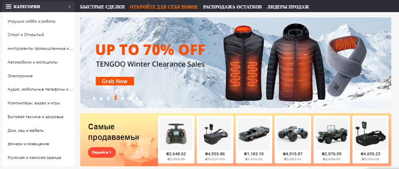
Task: Click the TENGOO winter clearance banner image
Action: pos(236,63)
